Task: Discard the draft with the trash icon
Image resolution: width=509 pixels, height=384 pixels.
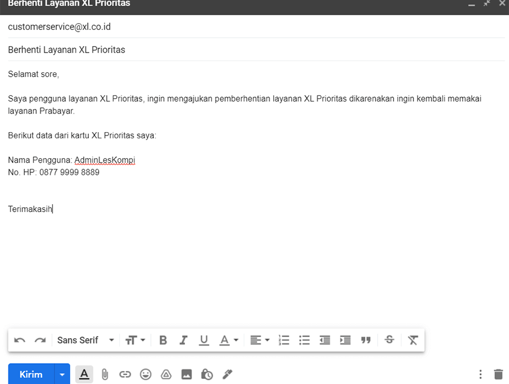Action: click(x=498, y=374)
